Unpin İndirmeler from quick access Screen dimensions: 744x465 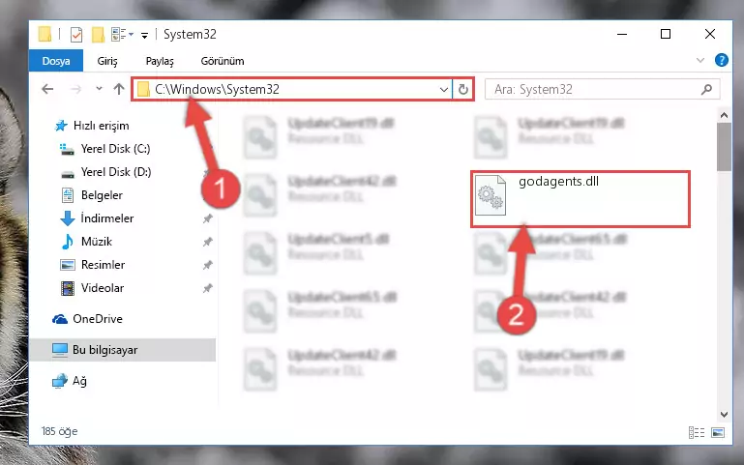coord(207,218)
